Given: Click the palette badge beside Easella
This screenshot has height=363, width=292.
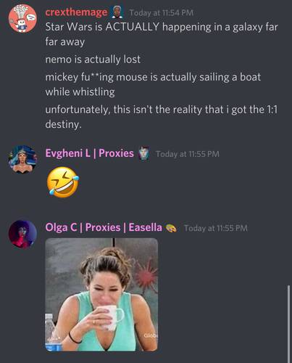Looking at the screenshot, I should tap(171, 228).
